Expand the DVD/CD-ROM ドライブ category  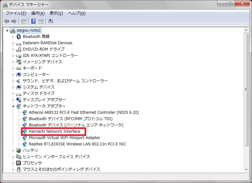[13, 49]
